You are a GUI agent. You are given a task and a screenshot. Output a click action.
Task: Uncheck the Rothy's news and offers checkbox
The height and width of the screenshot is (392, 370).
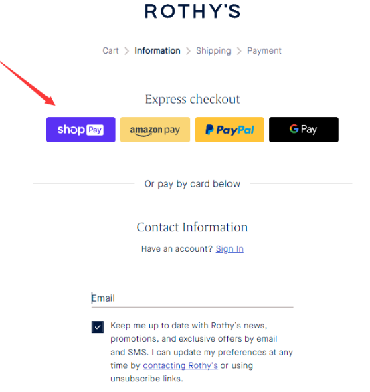click(x=98, y=327)
